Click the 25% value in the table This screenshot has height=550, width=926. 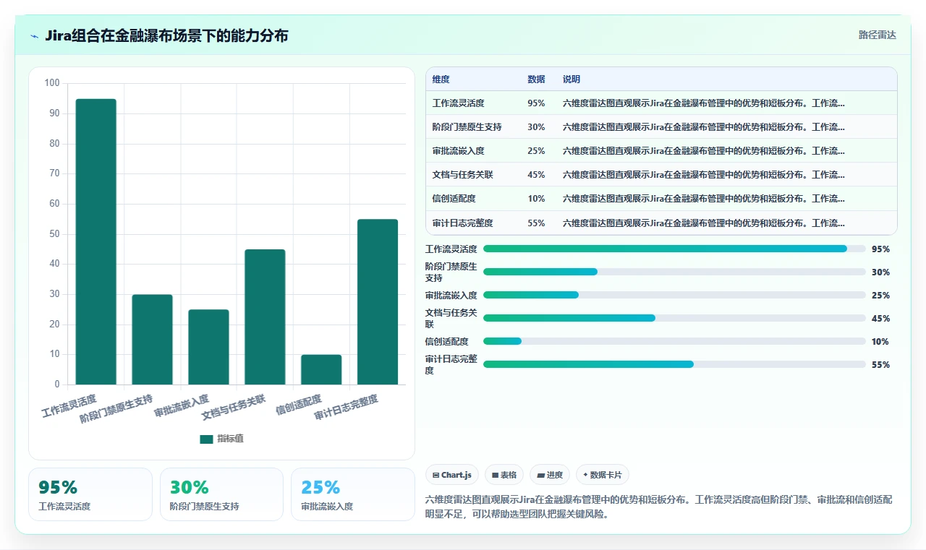[x=536, y=151]
